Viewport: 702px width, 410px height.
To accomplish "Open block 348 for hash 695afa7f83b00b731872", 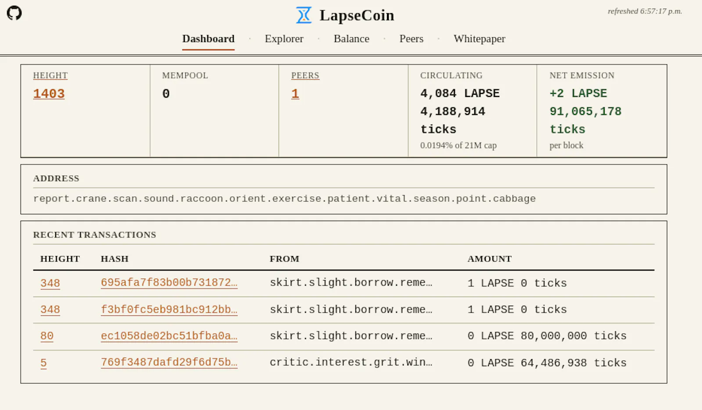I will coord(50,283).
